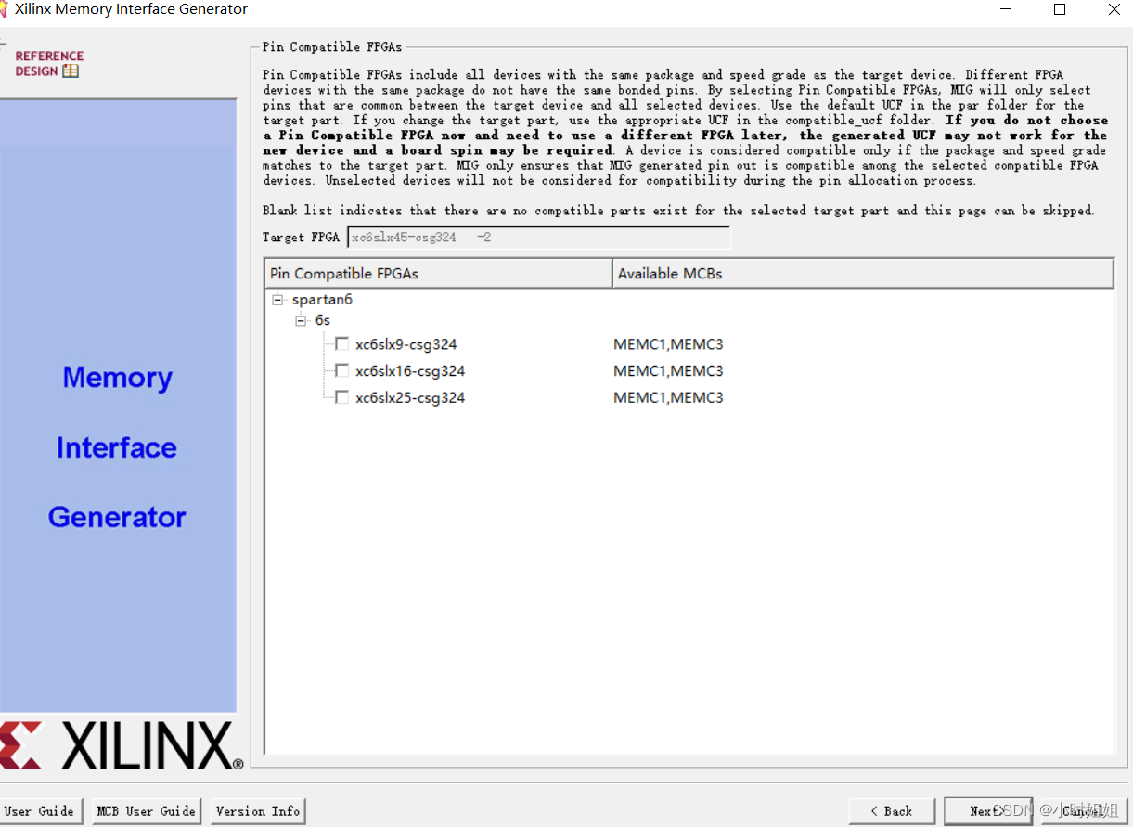The height and width of the screenshot is (827, 1133).
Task: Open the MCB User Guide
Action: 146,810
